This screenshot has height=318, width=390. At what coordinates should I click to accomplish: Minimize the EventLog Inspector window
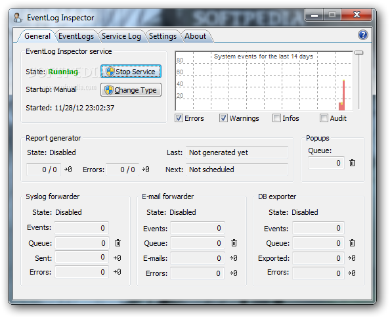point(314,15)
